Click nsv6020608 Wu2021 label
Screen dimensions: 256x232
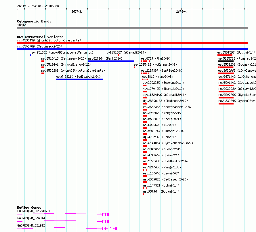click(x=159, y=125)
